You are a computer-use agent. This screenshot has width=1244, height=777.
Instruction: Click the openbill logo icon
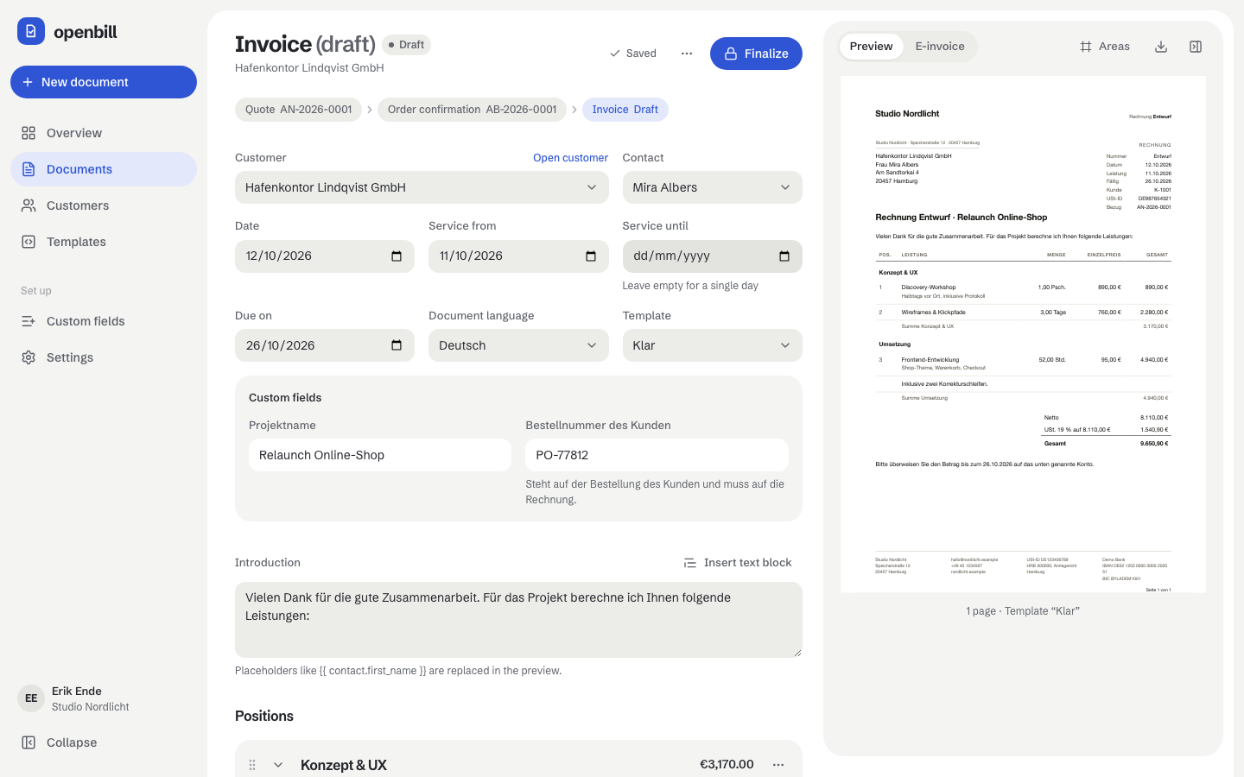click(31, 31)
